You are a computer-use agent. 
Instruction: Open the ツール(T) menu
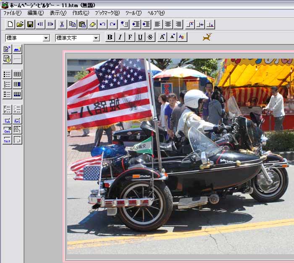133,13
